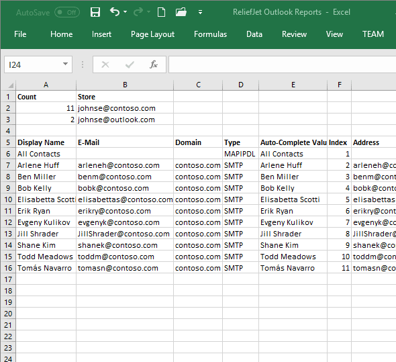
Task: Click the Cancel X formula bar icon
Action: 105,64
